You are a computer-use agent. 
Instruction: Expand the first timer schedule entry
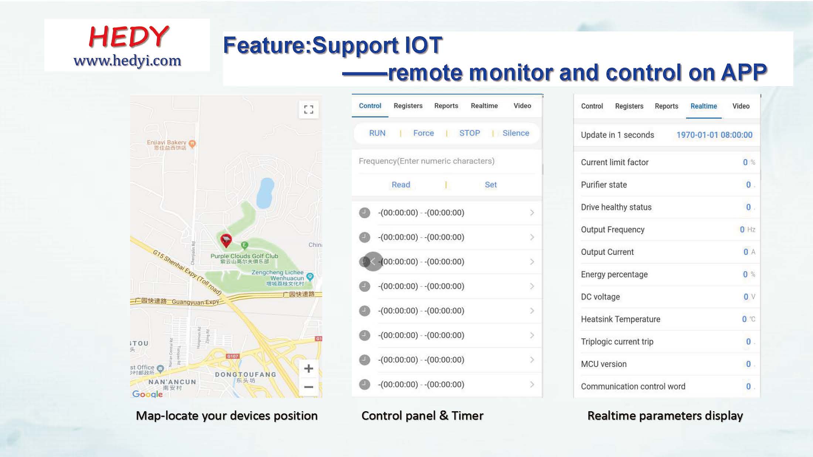tap(530, 212)
